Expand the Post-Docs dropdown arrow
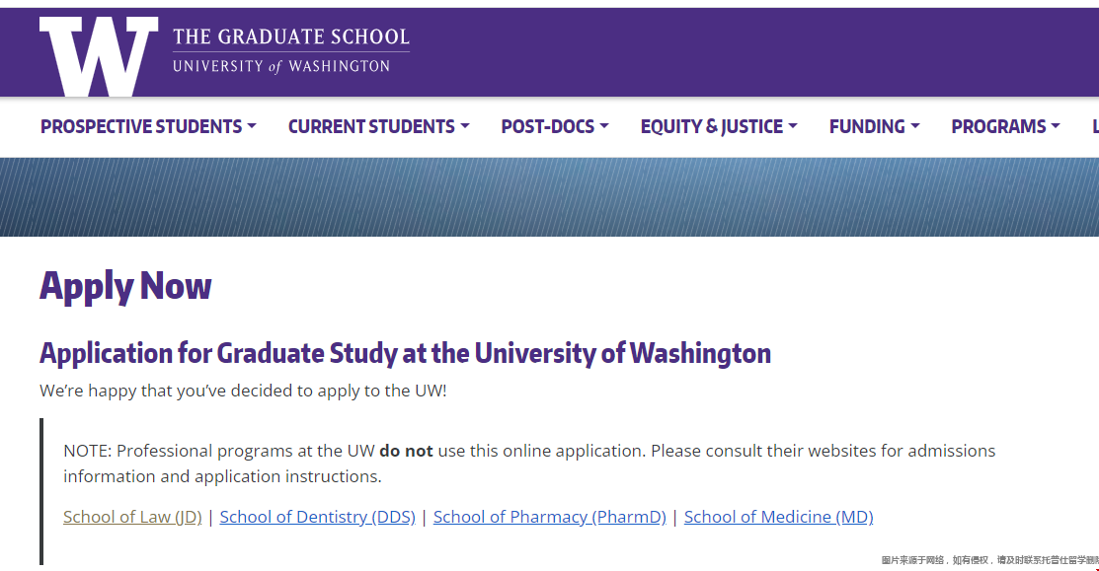1099x571 pixels. tap(604, 126)
